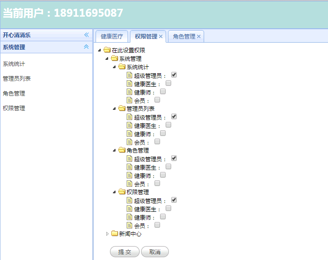The width and height of the screenshot is (328, 260).
Task: Collapse the 系统统计 tree folder
Action: (114, 67)
